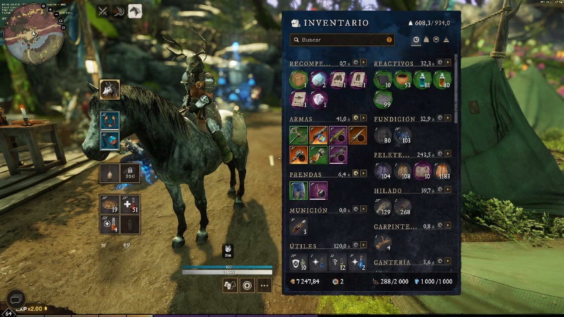This screenshot has height=317, width=564.
Task: Sort inventory by most recent (clock icon)
Action: click(x=416, y=40)
